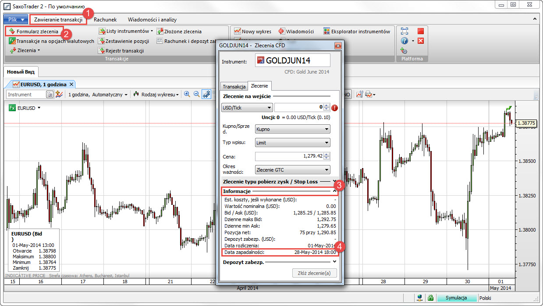Open Wiadomości news panel
This screenshot has height=306, width=543.
pos(296,32)
